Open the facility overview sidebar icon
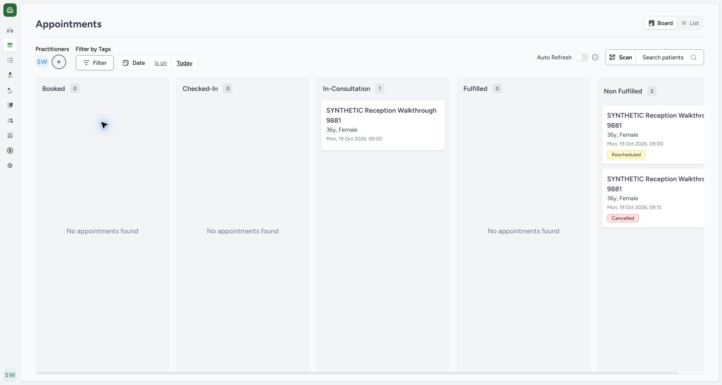Viewport: 722px width, 385px height. pyautogui.click(x=10, y=30)
